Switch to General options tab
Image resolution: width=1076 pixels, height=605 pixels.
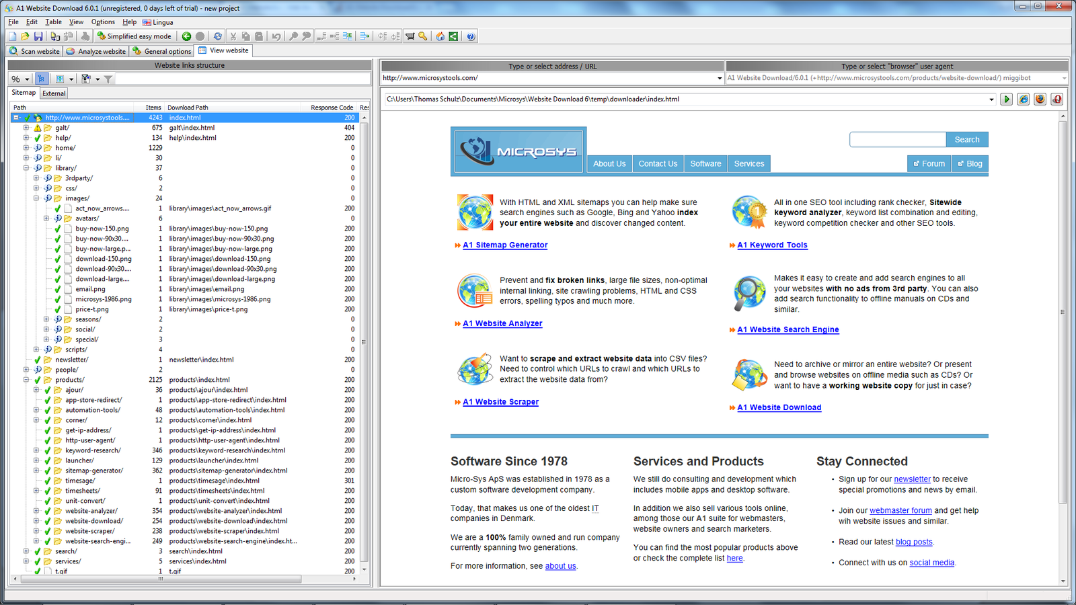pyautogui.click(x=162, y=51)
